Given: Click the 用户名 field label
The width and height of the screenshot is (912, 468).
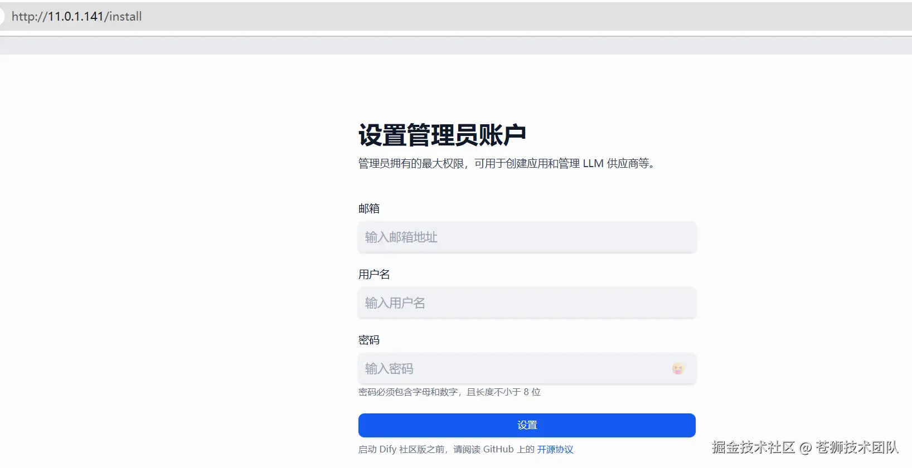Looking at the screenshot, I should pyautogui.click(x=374, y=274).
